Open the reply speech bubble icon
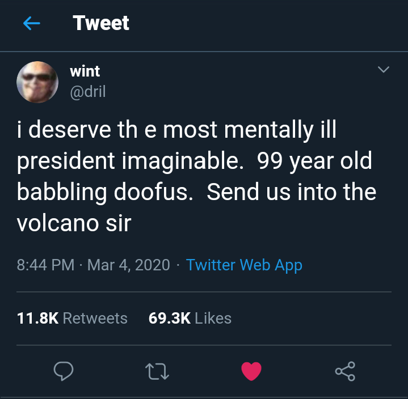The height and width of the screenshot is (399, 408). click(63, 371)
